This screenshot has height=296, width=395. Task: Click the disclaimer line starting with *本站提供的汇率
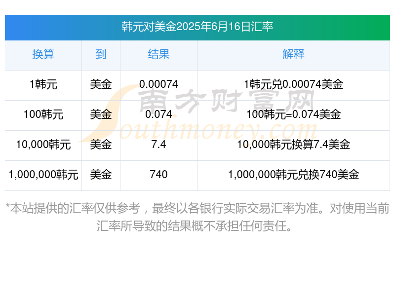(x=197, y=208)
